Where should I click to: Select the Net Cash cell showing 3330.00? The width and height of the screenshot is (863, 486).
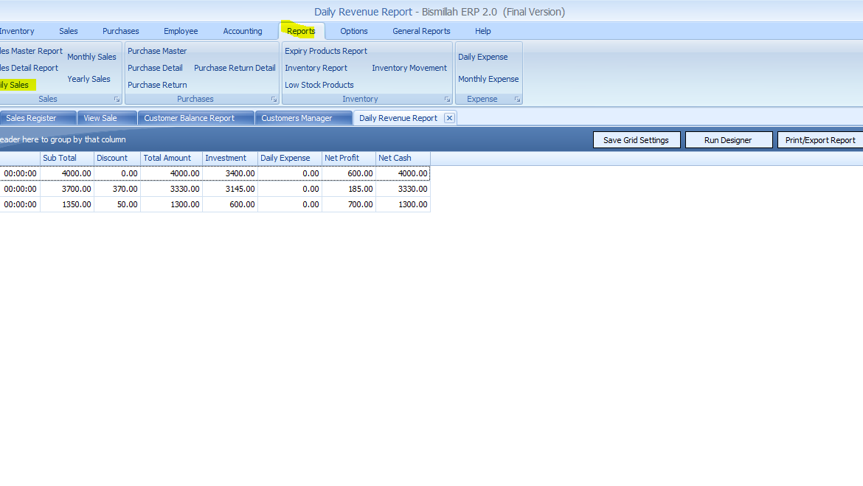click(403, 189)
